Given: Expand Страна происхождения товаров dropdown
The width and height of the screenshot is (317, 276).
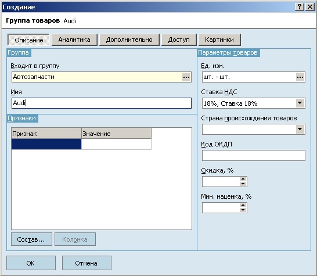Looking at the screenshot, I should pos(300,129).
